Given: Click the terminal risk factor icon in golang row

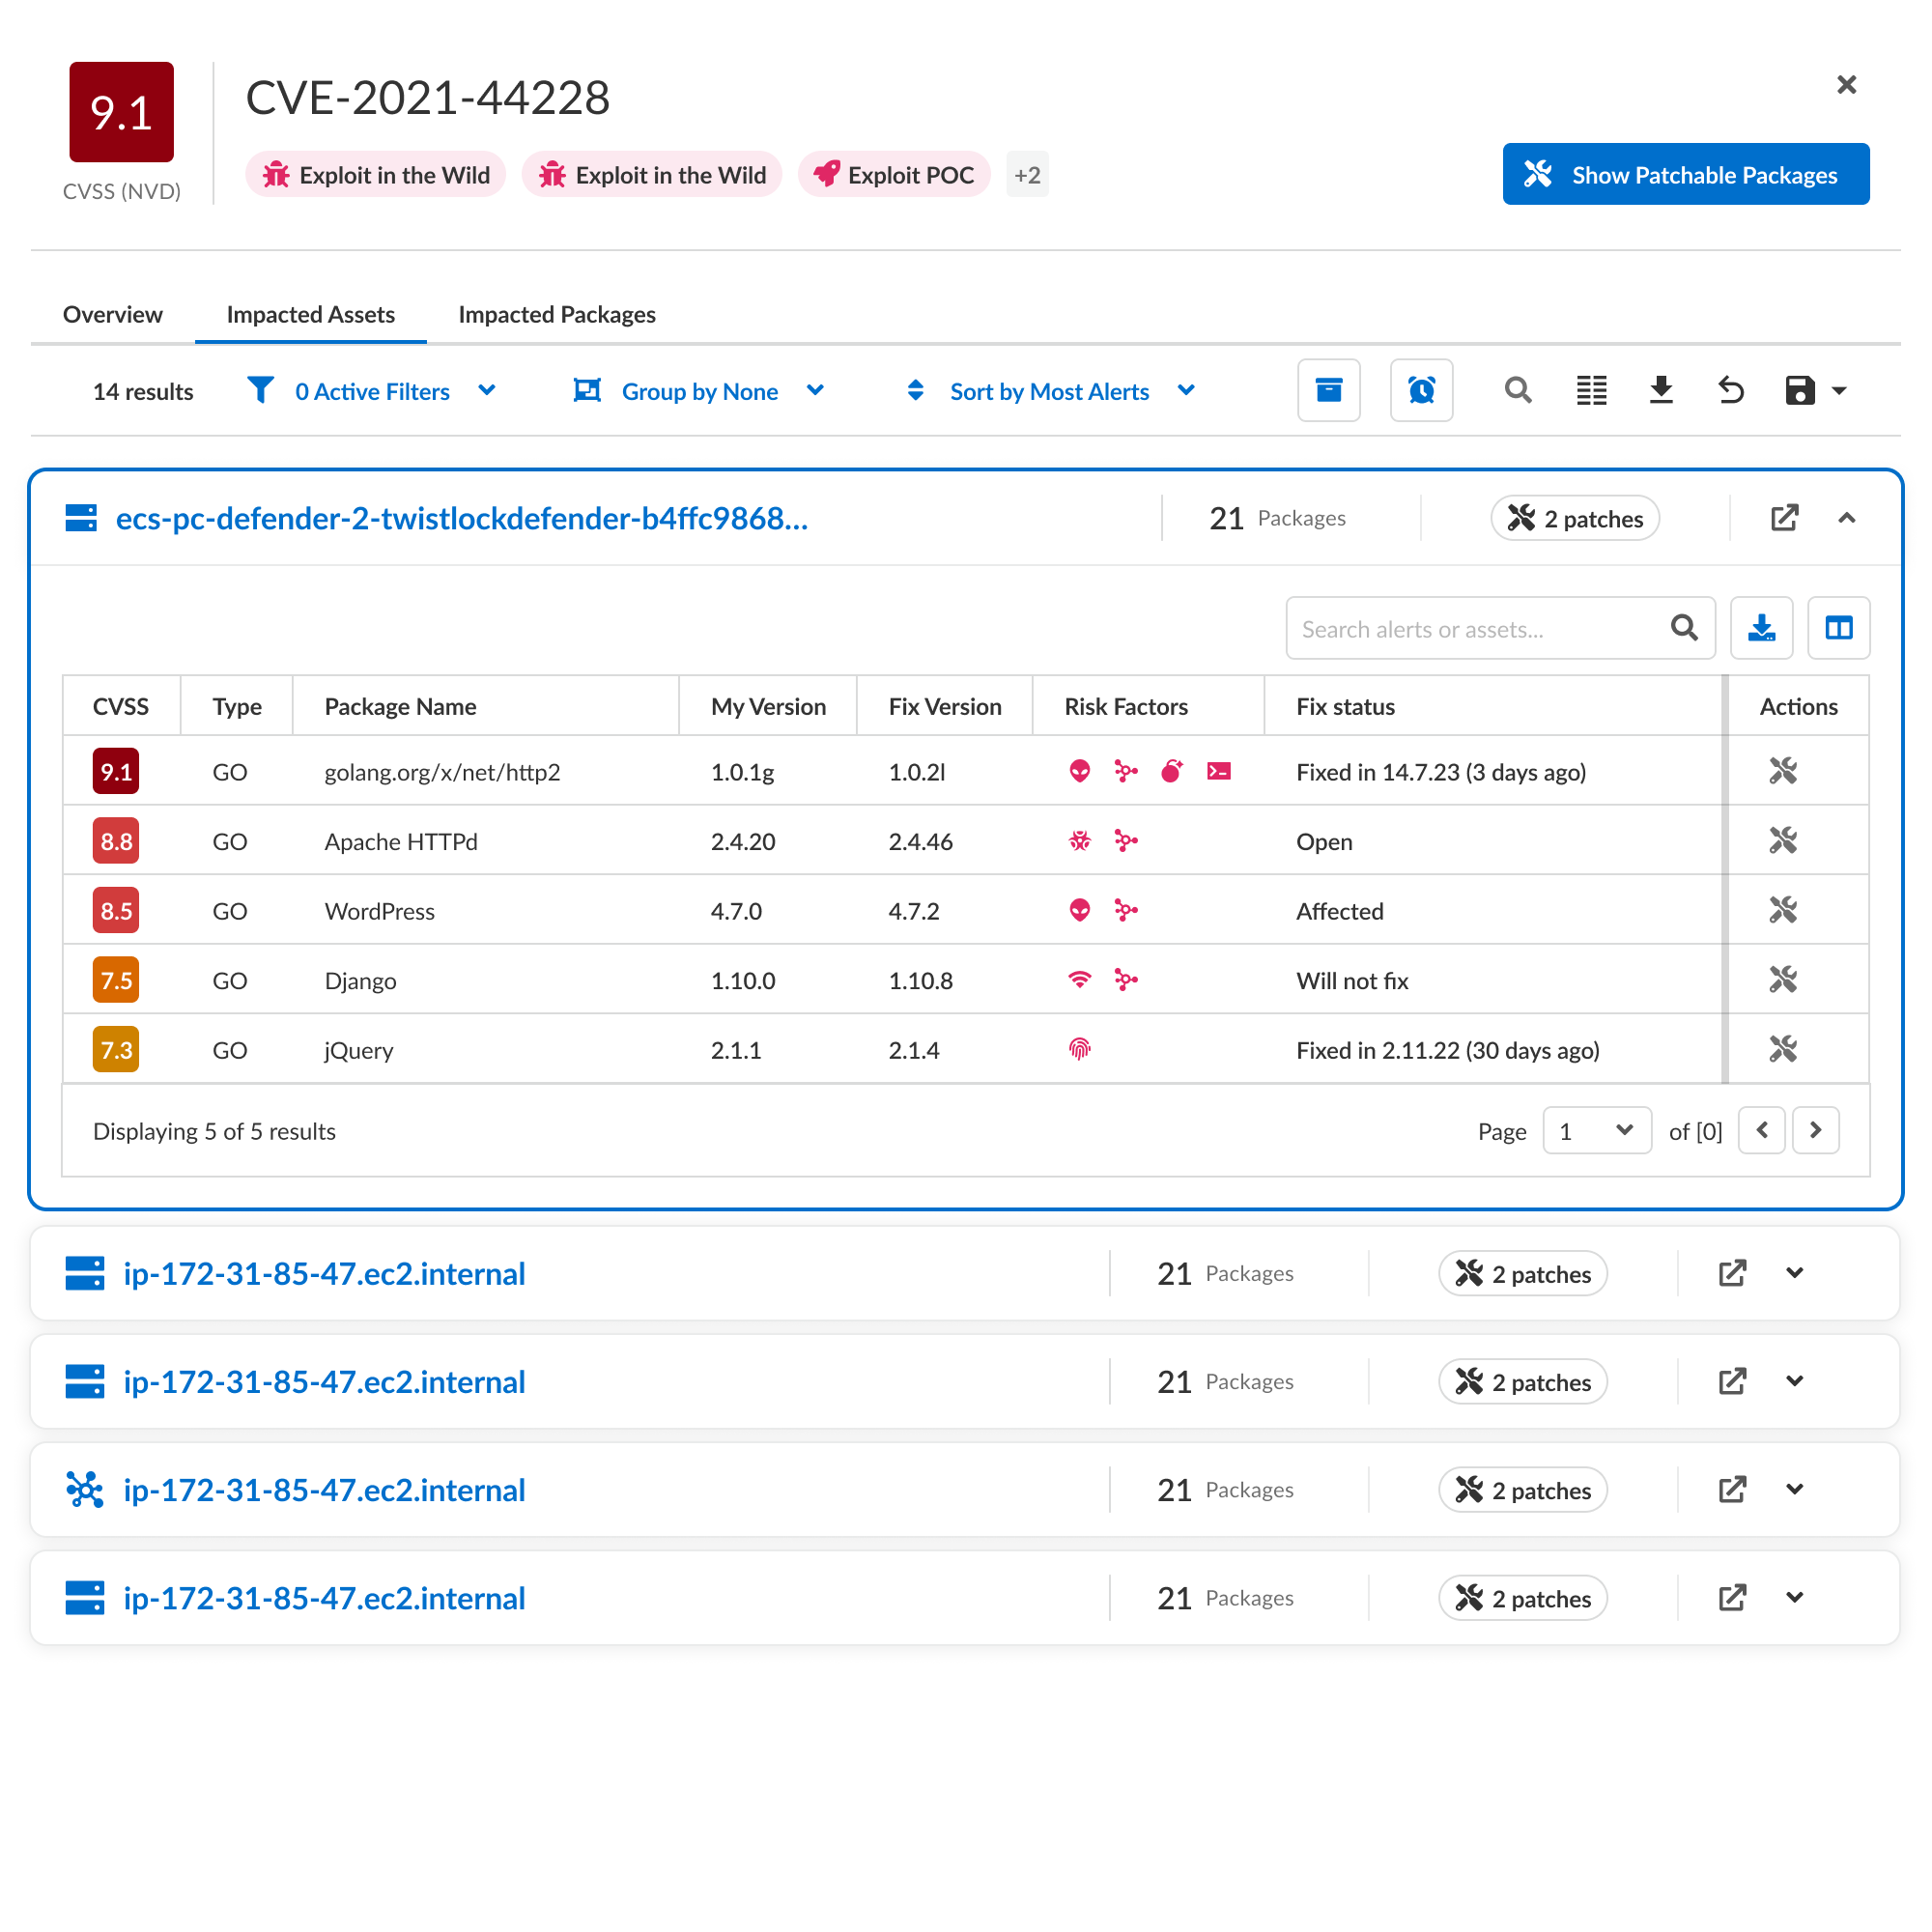Looking at the screenshot, I should (1218, 771).
